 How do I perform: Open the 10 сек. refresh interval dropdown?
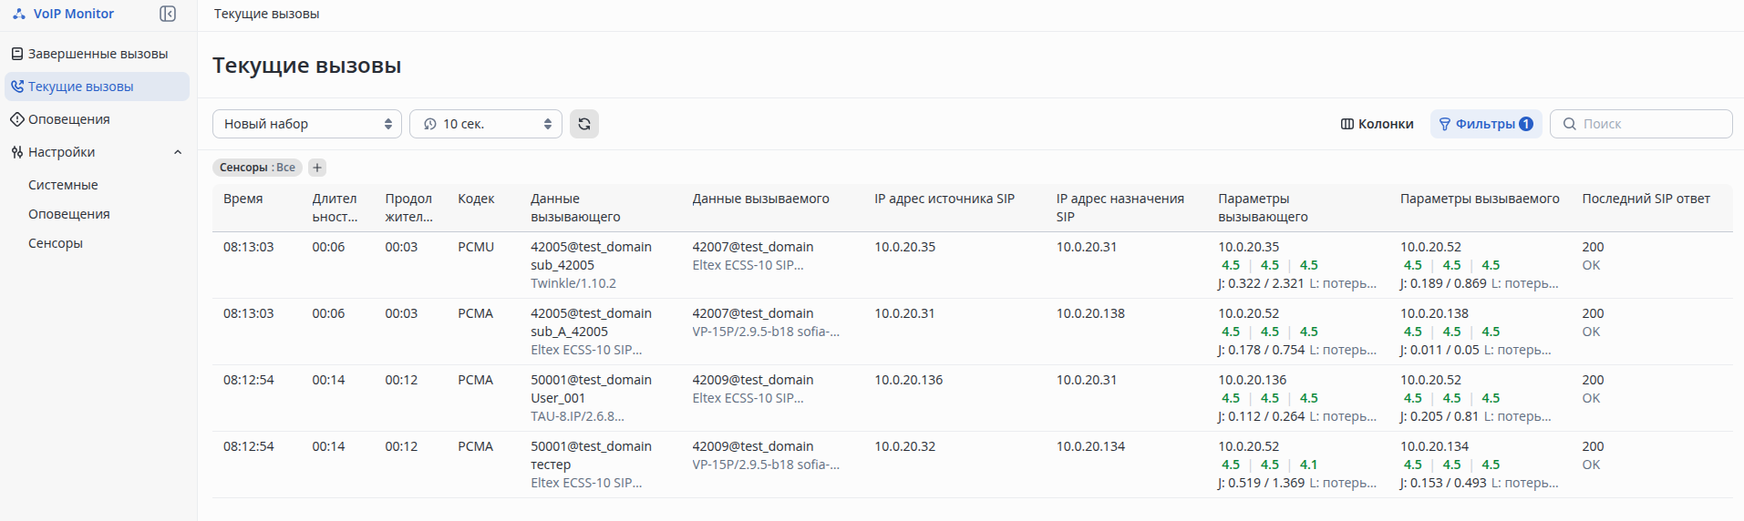point(485,124)
